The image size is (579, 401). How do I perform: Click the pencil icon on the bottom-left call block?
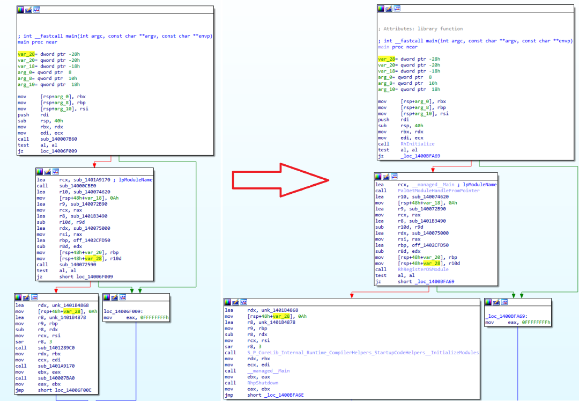tap(26, 297)
